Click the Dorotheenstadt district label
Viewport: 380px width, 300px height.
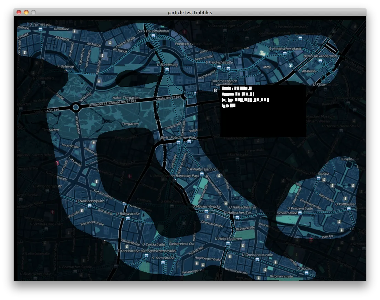(224, 81)
